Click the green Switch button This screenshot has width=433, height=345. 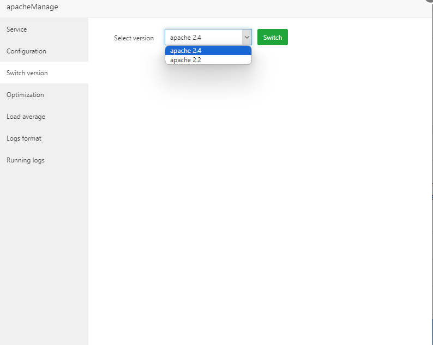(x=272, y=37)
